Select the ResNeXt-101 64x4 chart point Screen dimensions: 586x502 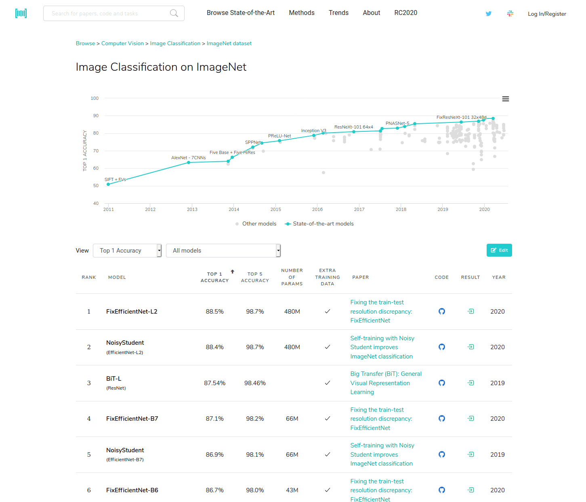[354, 132]
